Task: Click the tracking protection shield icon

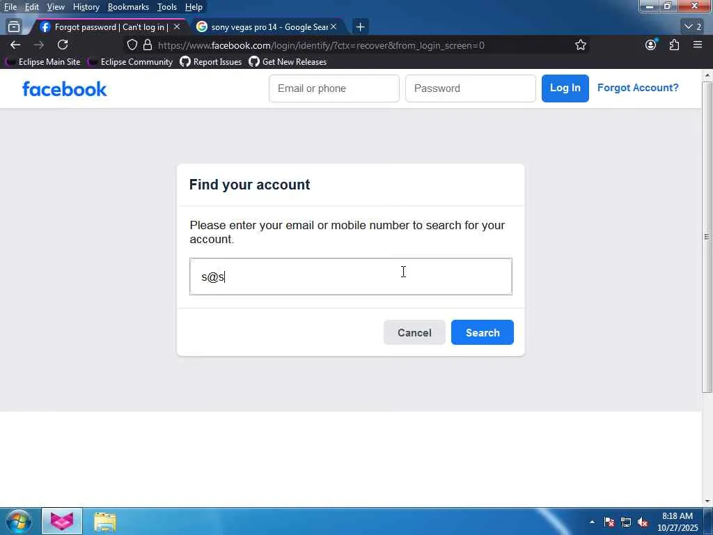Action: (x=132, y=45)
